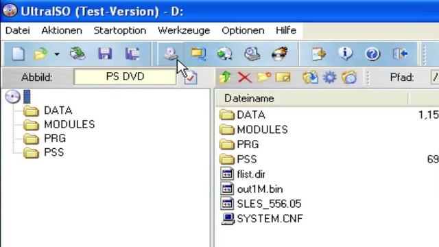Click the green Up folder arrow icon

(225, 77)
